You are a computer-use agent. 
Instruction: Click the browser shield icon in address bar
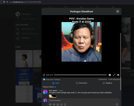tap(4, 2)
